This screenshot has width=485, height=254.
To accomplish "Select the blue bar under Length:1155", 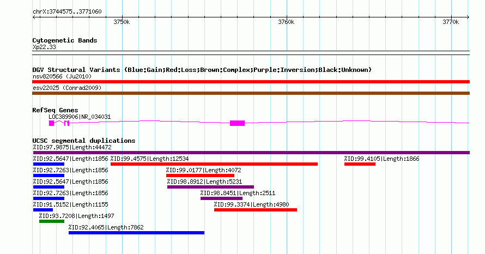I will tap(43, 210).
